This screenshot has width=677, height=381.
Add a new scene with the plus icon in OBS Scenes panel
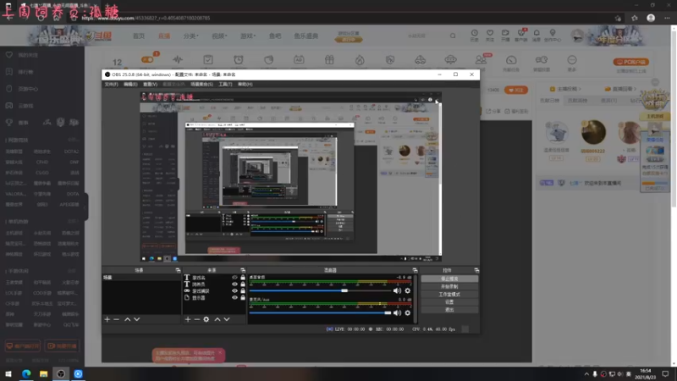click(107, 319)
